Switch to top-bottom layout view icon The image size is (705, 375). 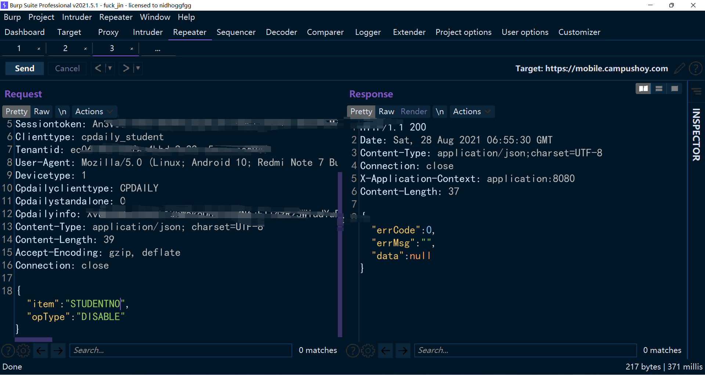(659, 89)
